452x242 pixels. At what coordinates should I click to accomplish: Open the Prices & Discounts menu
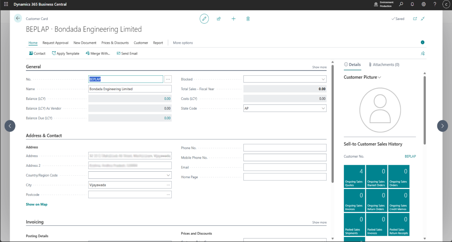coord(115,43)
